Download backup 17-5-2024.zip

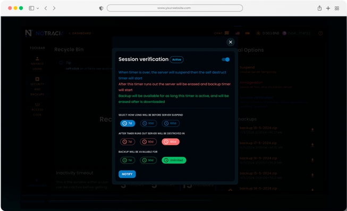pyautogui.click(x=312, y=145)
